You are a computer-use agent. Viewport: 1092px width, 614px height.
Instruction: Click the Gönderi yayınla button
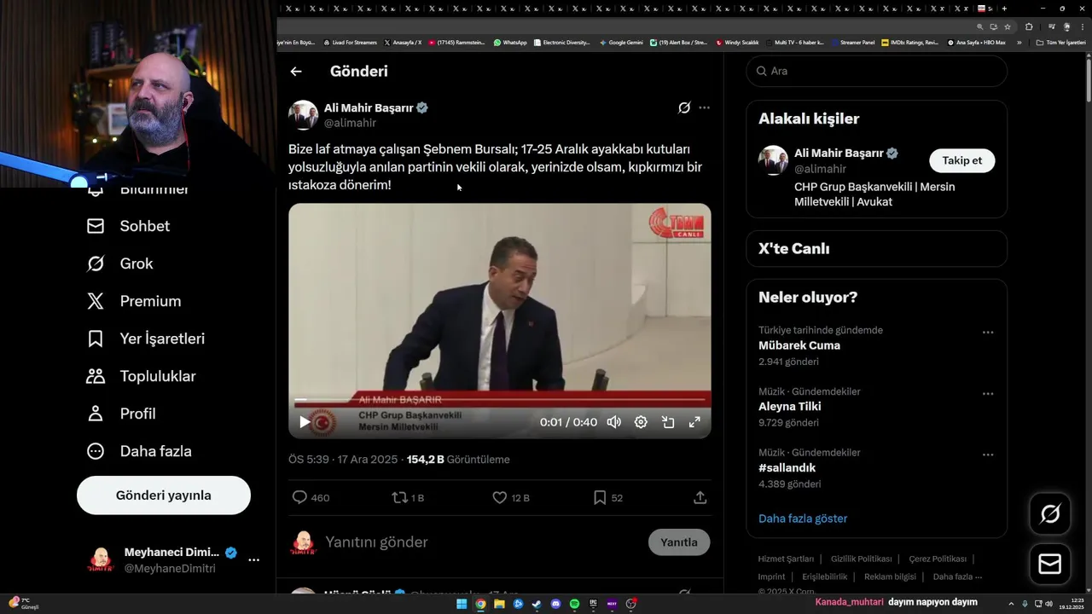pos(164,495)
